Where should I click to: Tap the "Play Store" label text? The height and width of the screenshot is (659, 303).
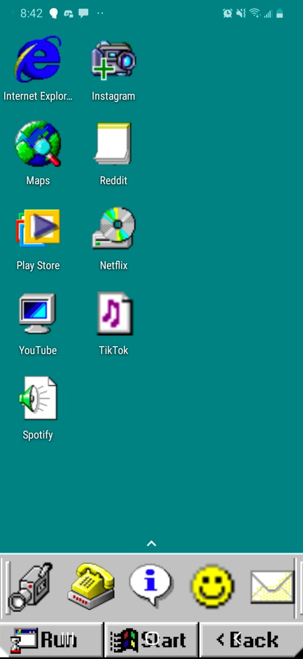coord(38,266)
